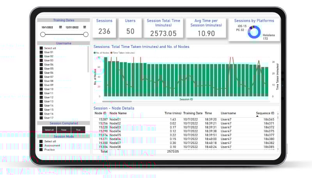Toggle the Practice session mode checkbox

coord(41,150)
